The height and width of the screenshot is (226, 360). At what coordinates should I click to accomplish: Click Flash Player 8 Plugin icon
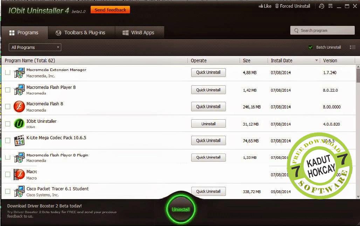click(x=19, y=157)
